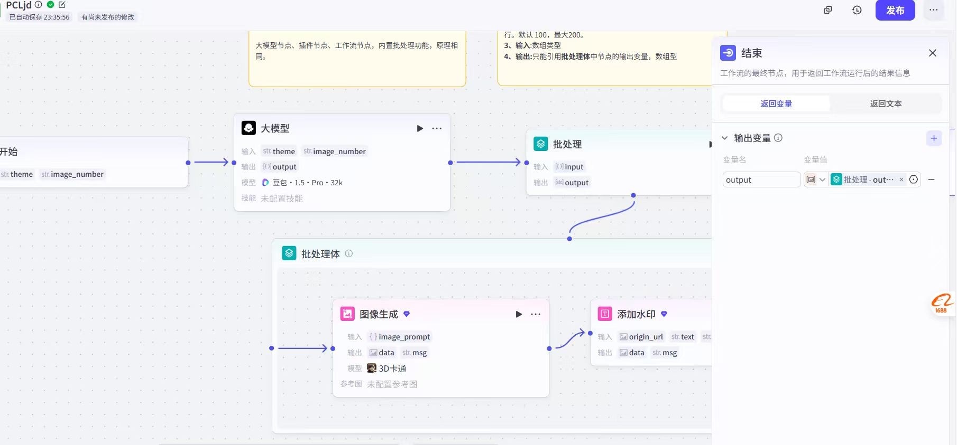The width and height of the screenshot is (957, 445).
Task: Close the 结束 node settings panel
Action: (x=932, y=53)
